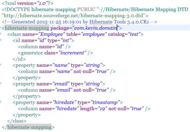Click the underlined word Hibernate in the comment
Screen dimensions: 190x132
click(x=101, y=22)
